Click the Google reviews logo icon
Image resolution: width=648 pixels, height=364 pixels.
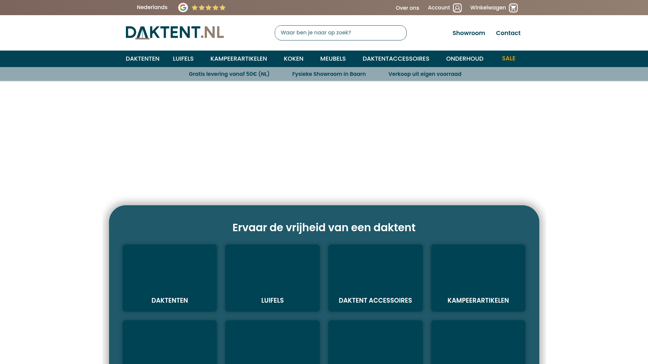click(183, 7)
